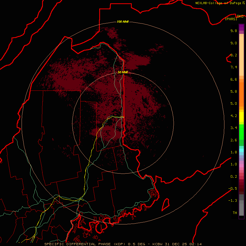Click the DKD product label
This screenshot has width=246, height=246.
point(240,16)
